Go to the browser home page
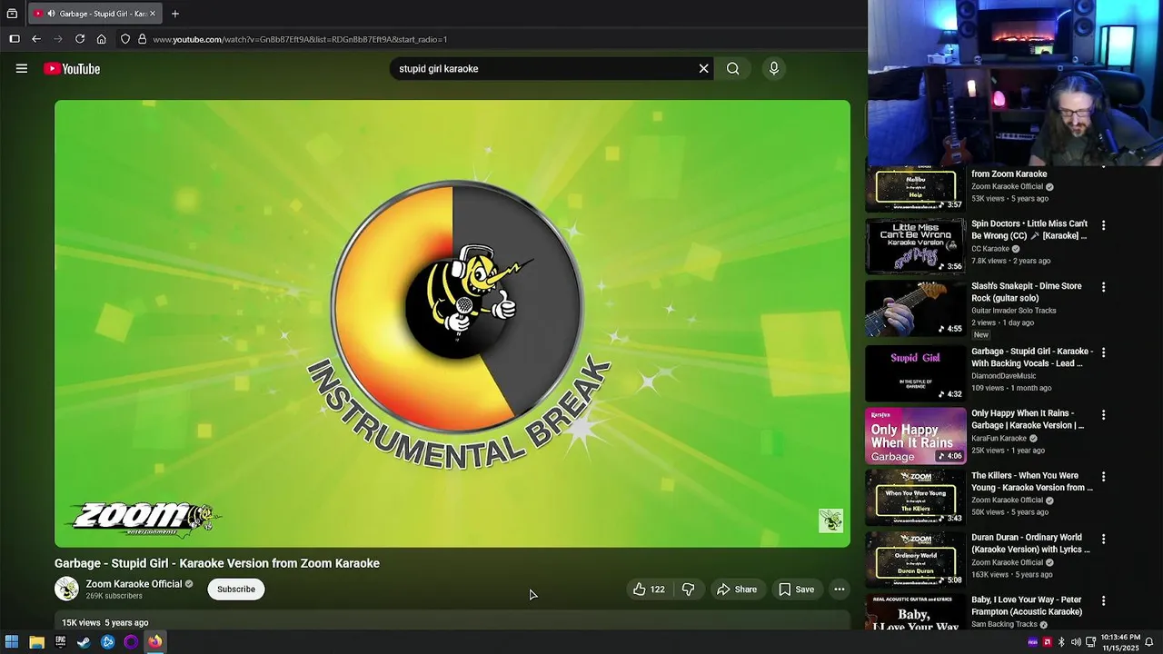 [102, 39]
